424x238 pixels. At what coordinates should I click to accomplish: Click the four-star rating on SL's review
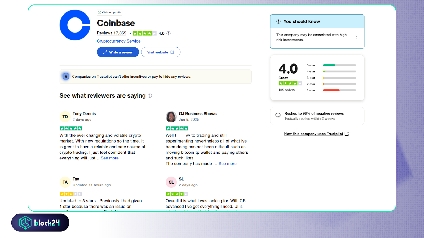tap(177, 194)
